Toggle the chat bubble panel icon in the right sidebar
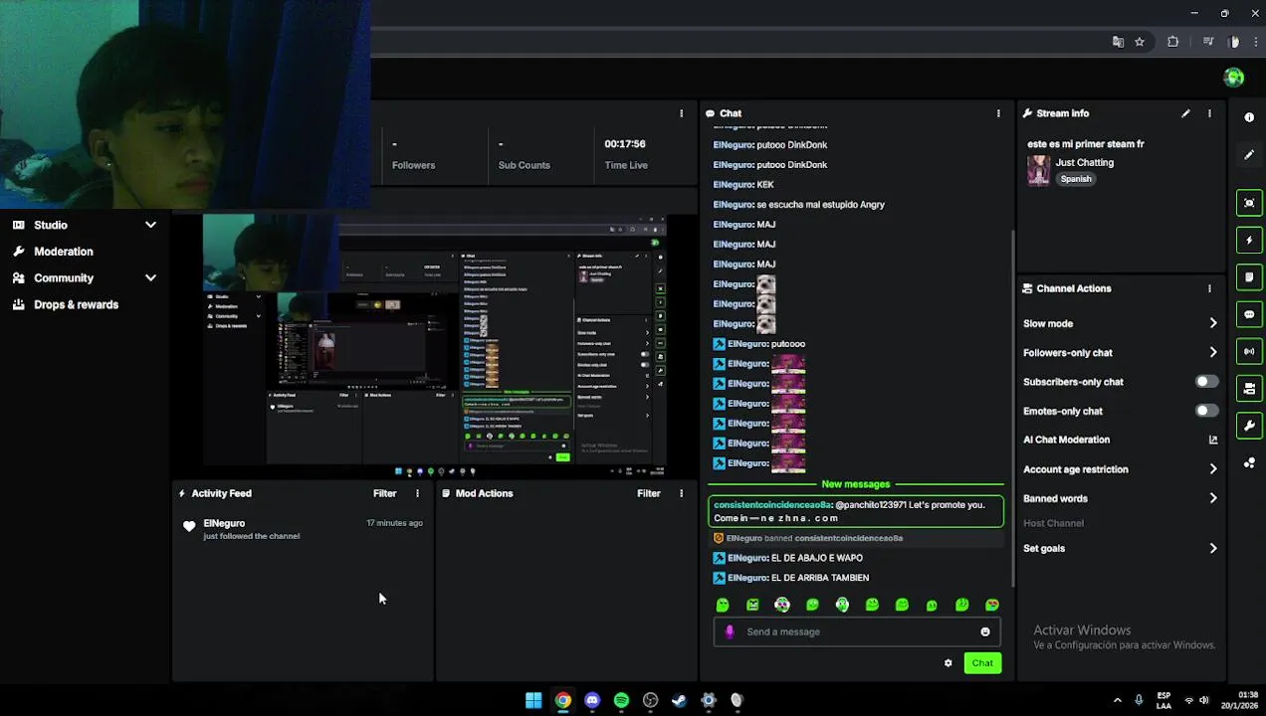 [x=1249, y=314]
